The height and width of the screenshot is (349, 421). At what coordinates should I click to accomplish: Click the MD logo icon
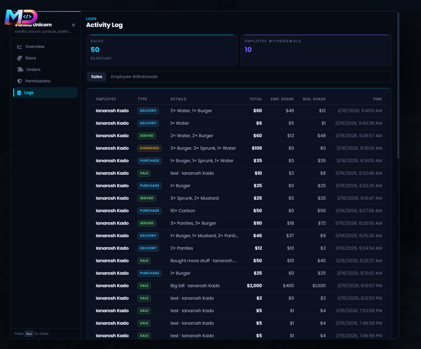[21, 17]
